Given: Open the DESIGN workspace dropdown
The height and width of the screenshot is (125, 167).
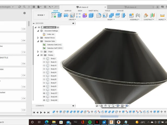Looking at the screenshot, I should 41,15.
